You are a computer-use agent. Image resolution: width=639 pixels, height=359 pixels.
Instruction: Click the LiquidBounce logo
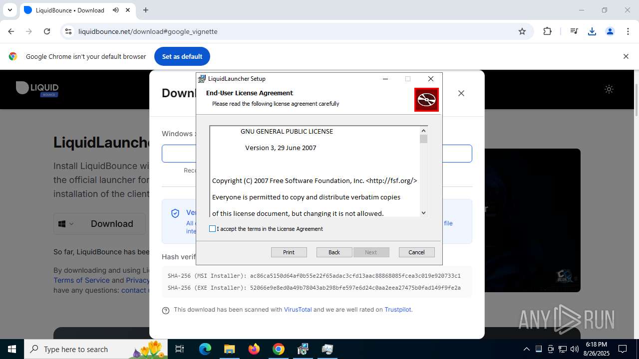[x=37, y=89]
